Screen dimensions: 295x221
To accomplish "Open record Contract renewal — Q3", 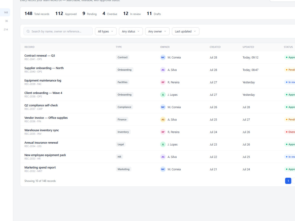I will [40, 56].
